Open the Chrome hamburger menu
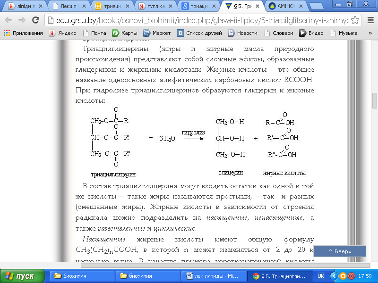The width and height of the screenshot is (378, 283). point(370,20)
